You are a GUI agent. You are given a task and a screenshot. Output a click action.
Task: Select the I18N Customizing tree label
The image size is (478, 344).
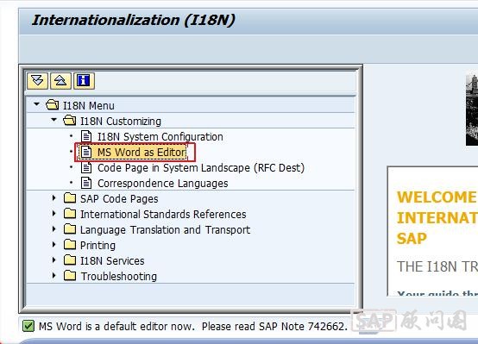(x=121, y=122)
